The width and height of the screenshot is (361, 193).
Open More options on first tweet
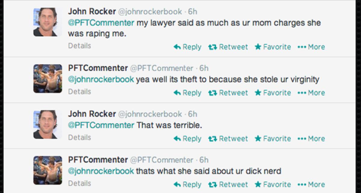[311, 47]
